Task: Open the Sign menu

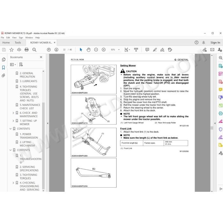Action: [x=21, y=38]
